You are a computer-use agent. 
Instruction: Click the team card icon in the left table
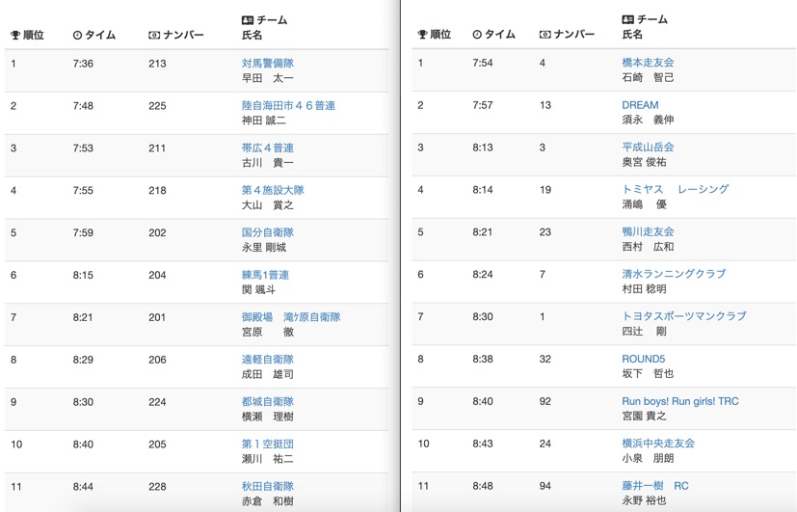click(248, 20)
